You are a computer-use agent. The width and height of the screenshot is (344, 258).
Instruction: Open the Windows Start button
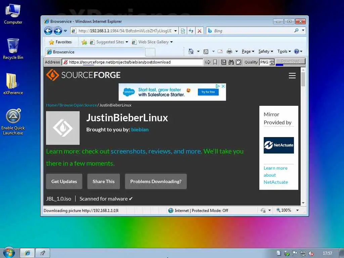(9, 253)
